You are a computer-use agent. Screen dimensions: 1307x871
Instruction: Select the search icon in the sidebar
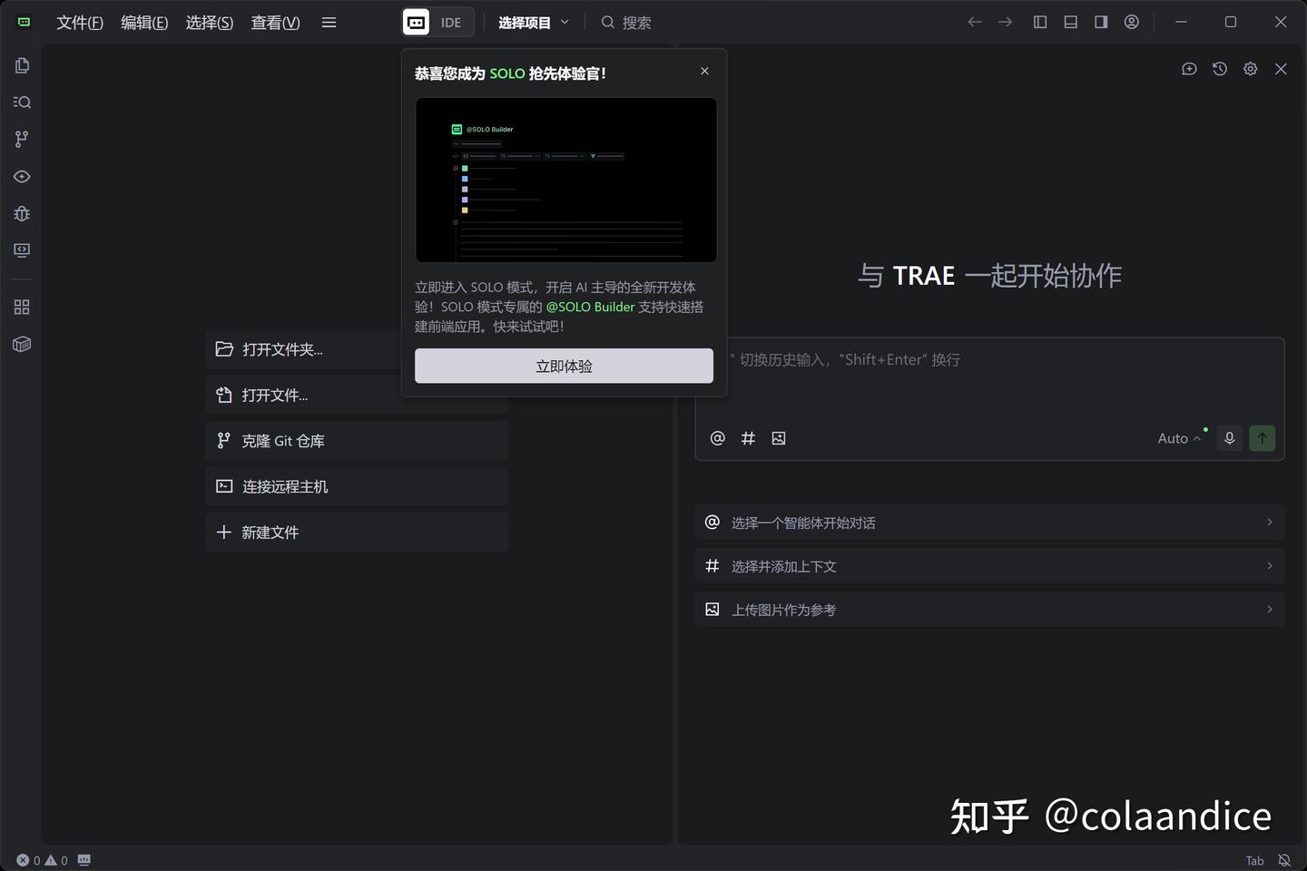click(x=22, y=102)
